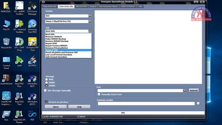Expand the Vision 1 Plus model dropdown

coord(90,22)
